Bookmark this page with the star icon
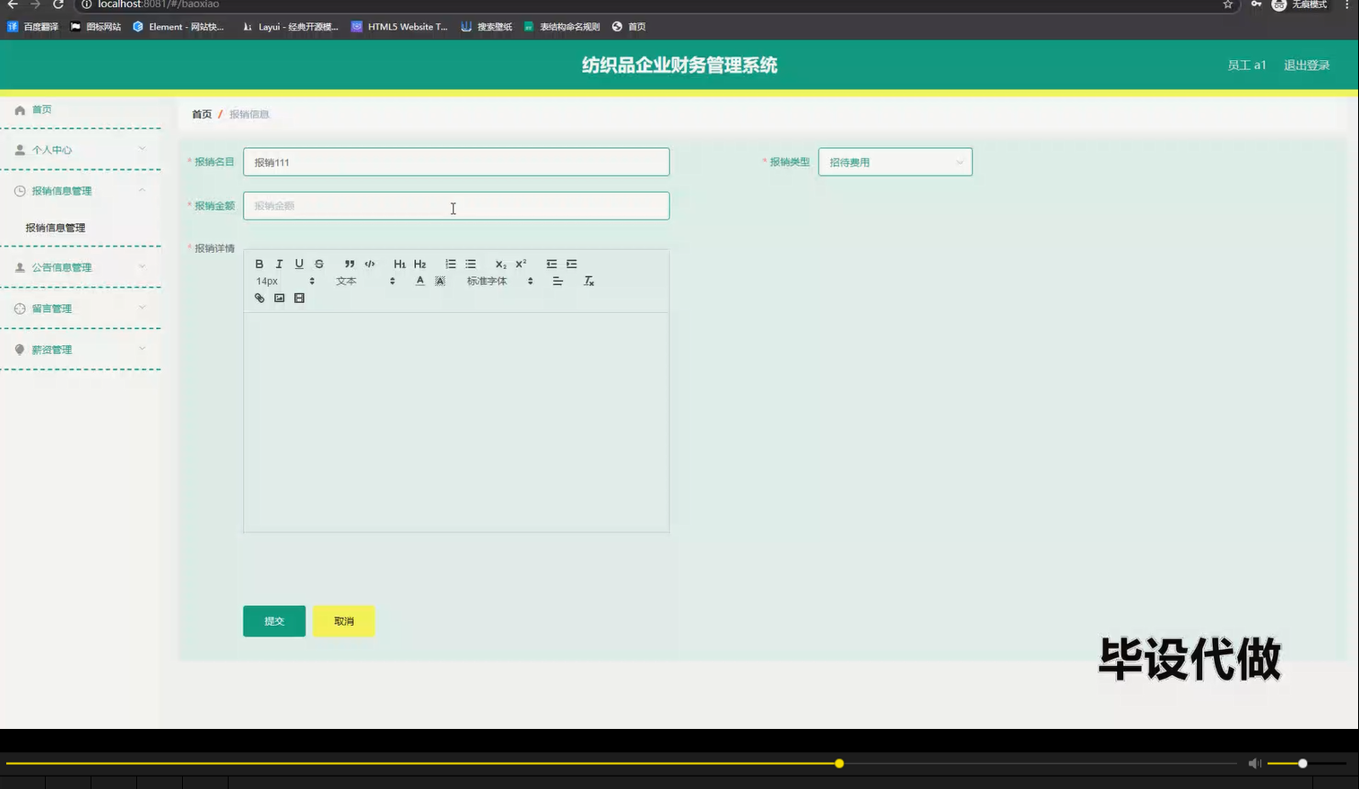 (x=1228, y=4)
